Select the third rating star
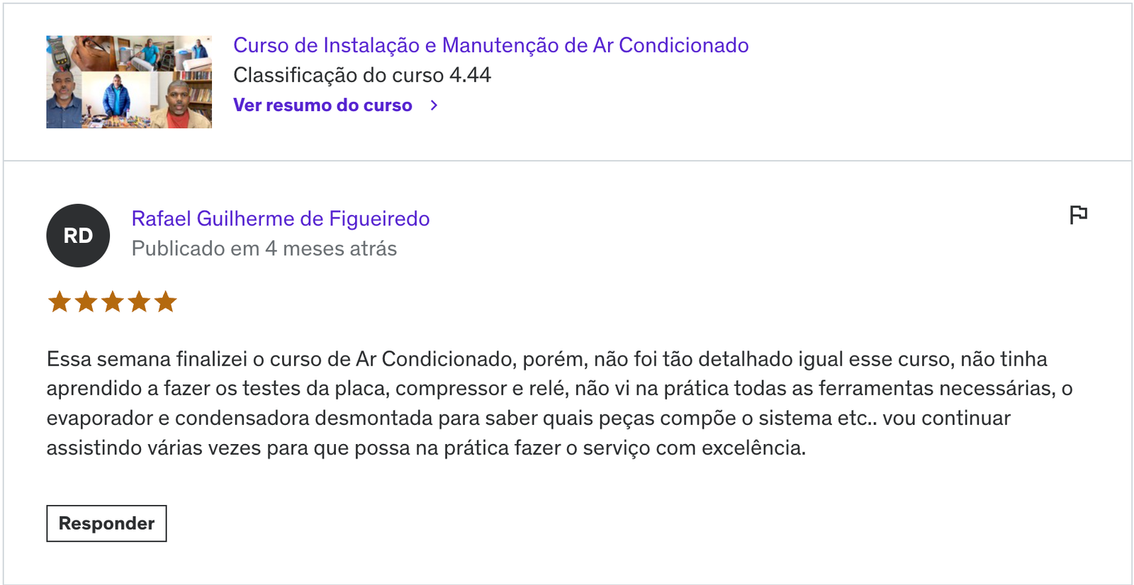The image size is (1134, 585). click(113, 302)
